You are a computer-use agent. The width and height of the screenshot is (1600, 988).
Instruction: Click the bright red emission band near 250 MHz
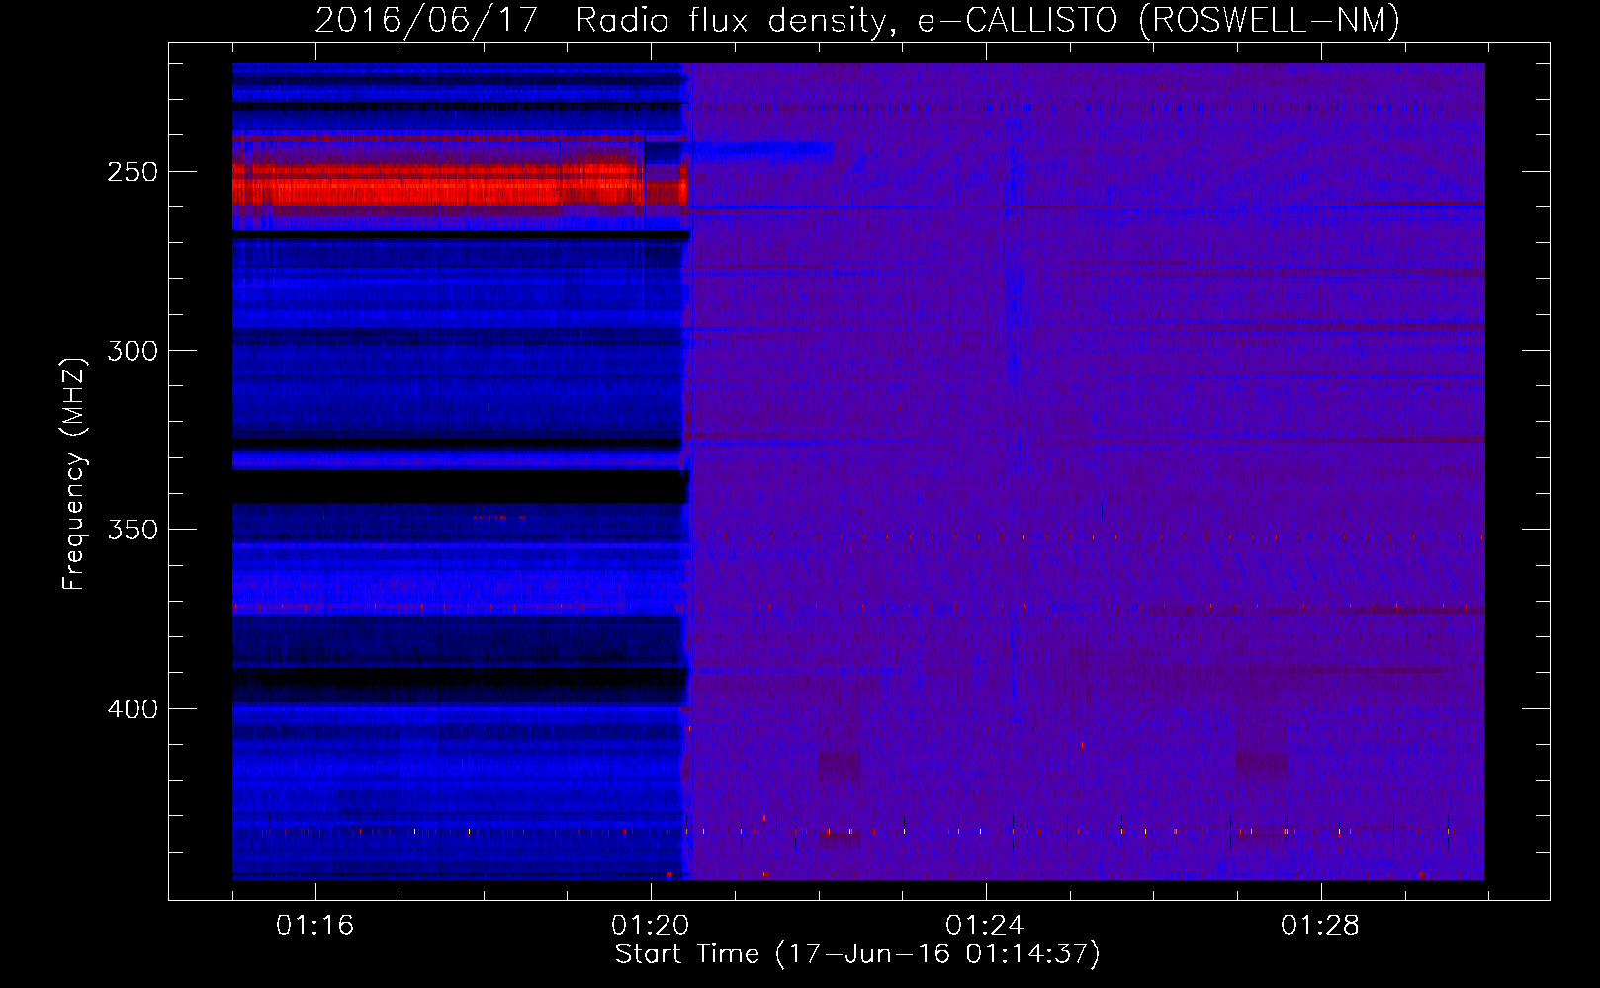[x=460, y=185]
